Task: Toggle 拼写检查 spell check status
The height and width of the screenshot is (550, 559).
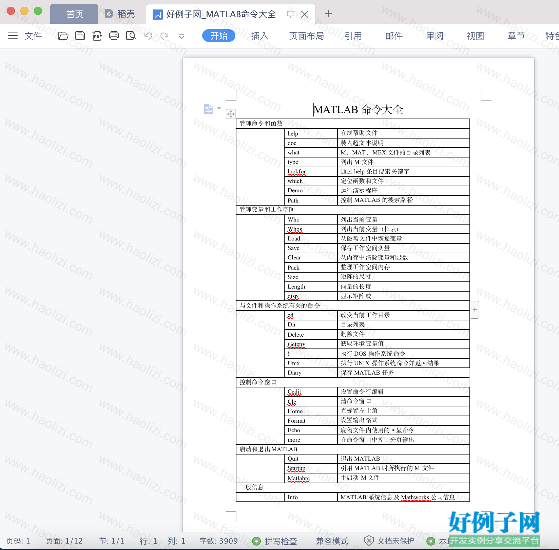Action: (x=274, y=541)
